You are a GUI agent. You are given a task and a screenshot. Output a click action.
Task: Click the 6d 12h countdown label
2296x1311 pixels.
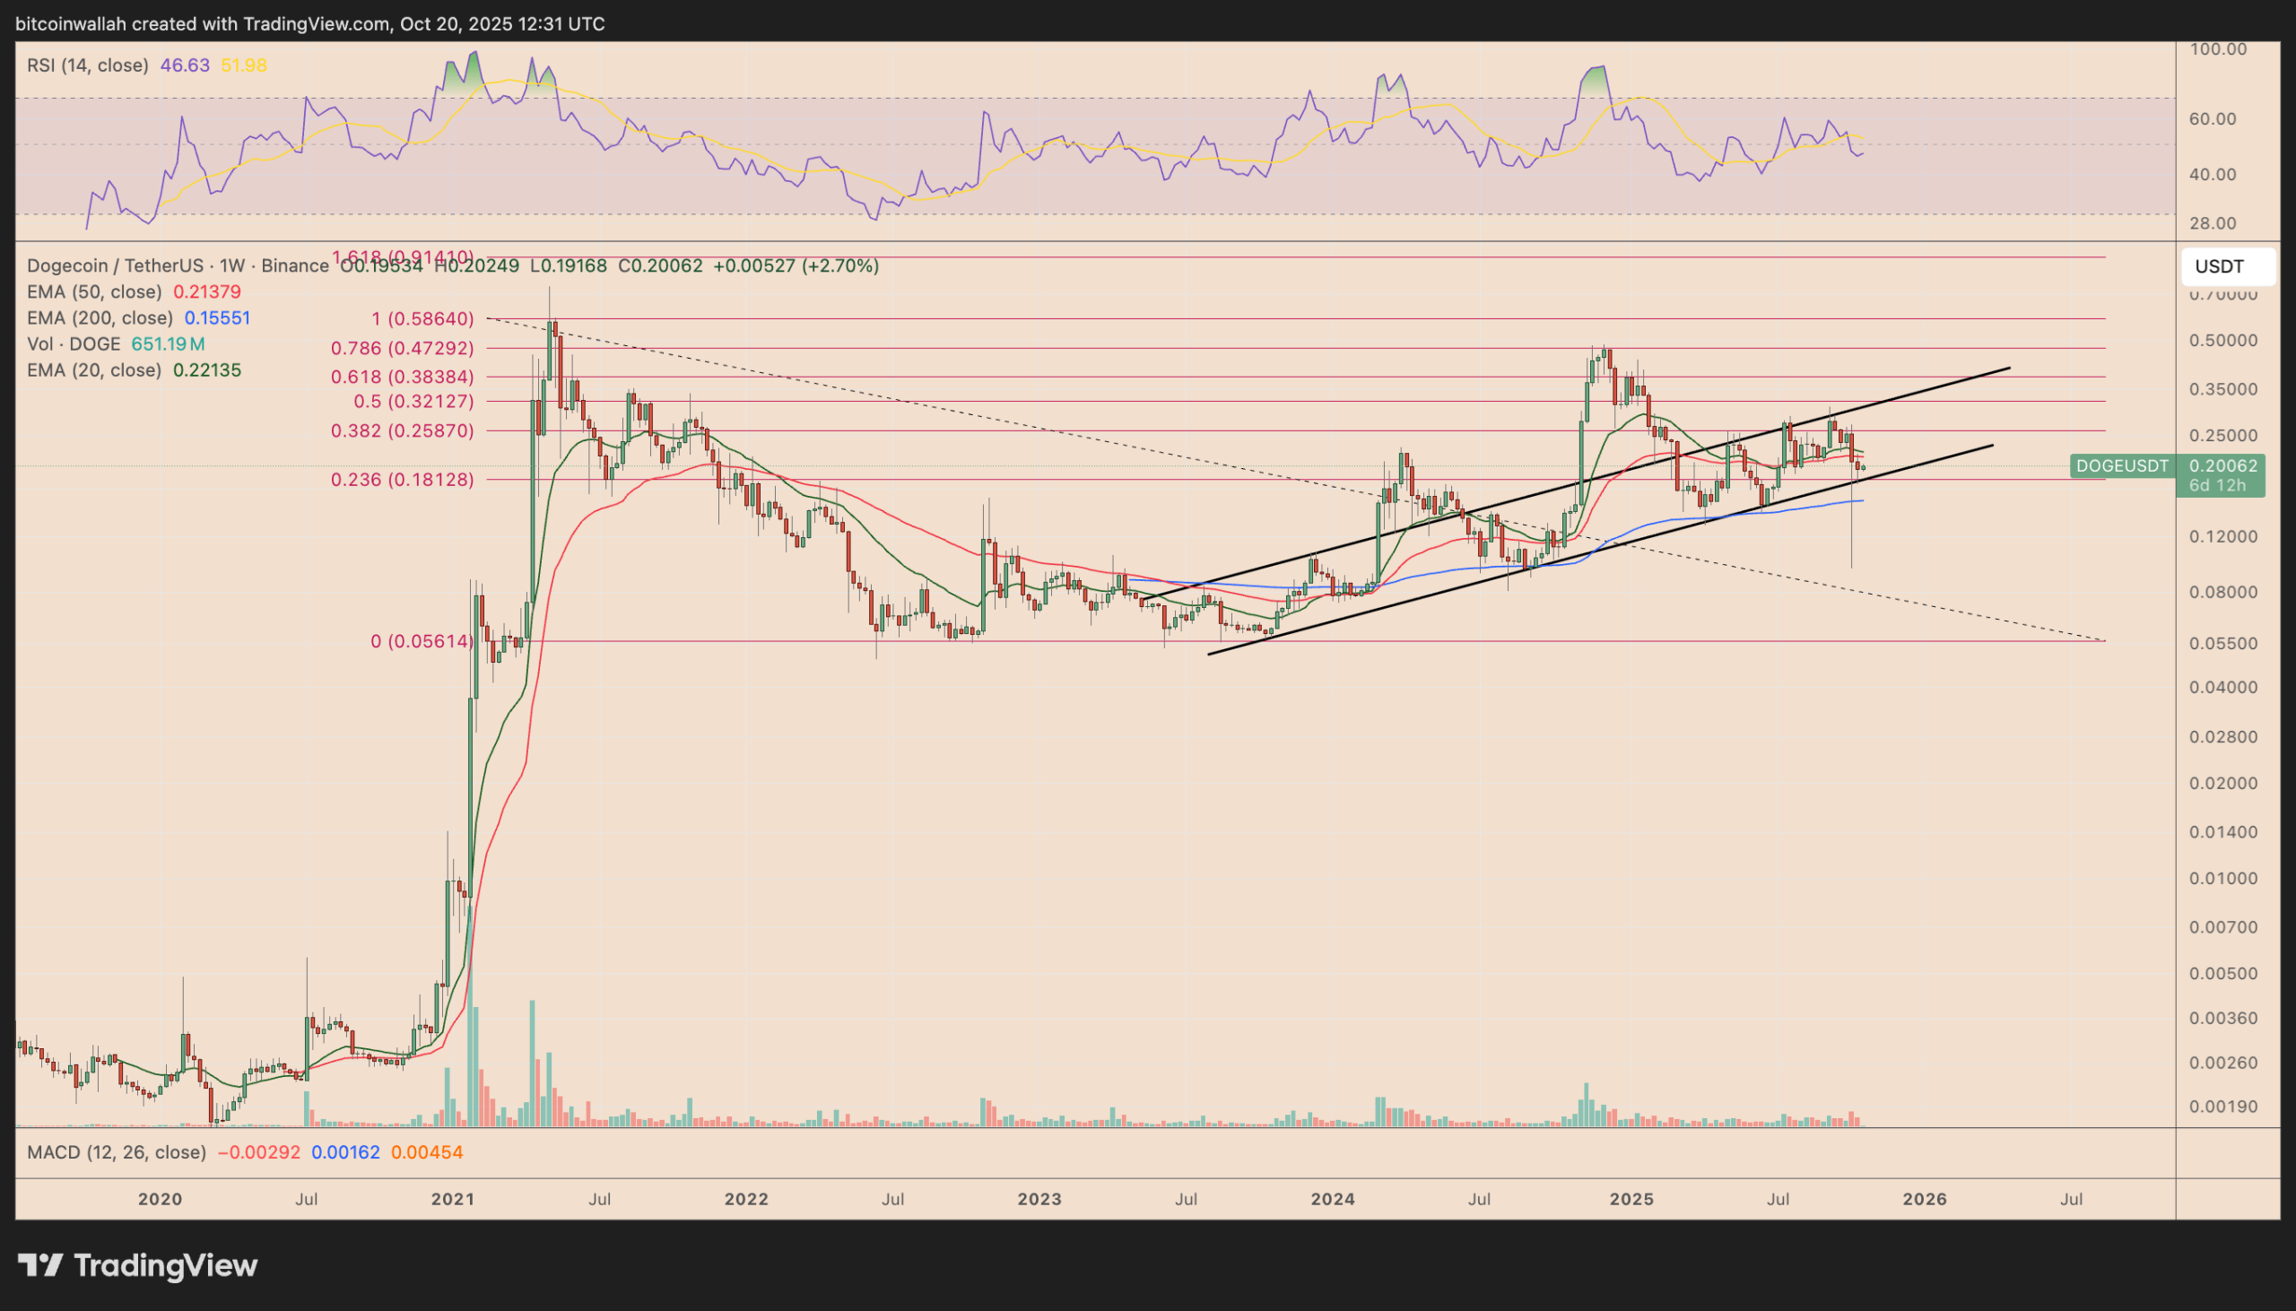point(2217,486)
